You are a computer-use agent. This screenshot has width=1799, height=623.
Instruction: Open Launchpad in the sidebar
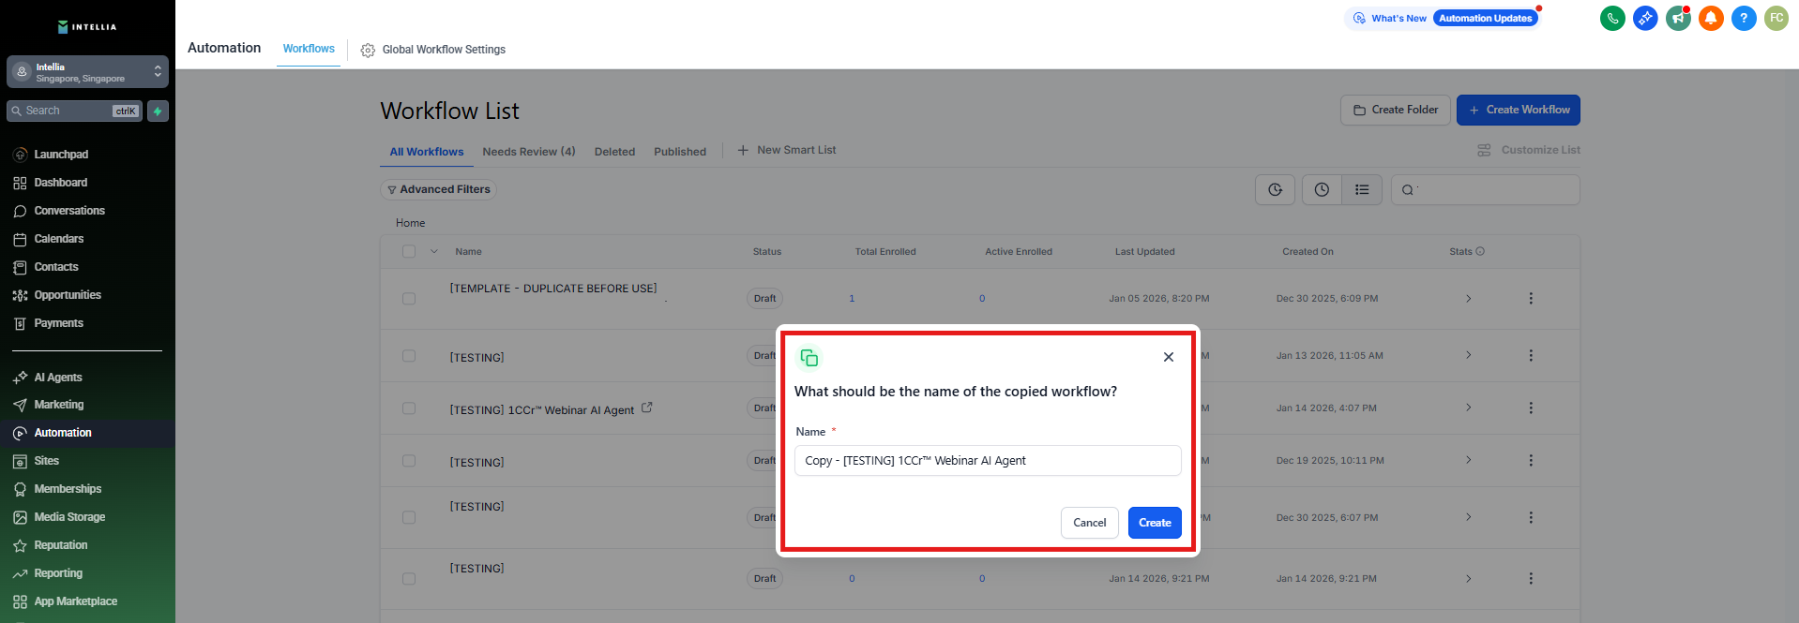[x=61, y=155]
